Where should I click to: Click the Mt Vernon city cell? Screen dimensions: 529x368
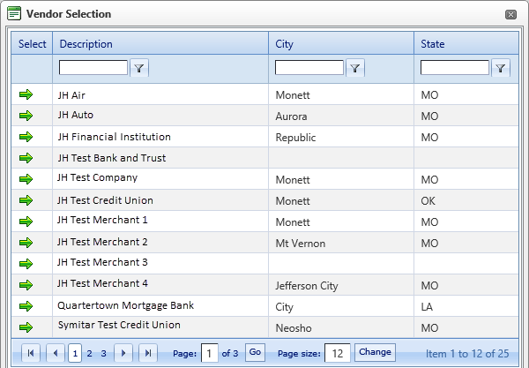(x=341, y=243)
